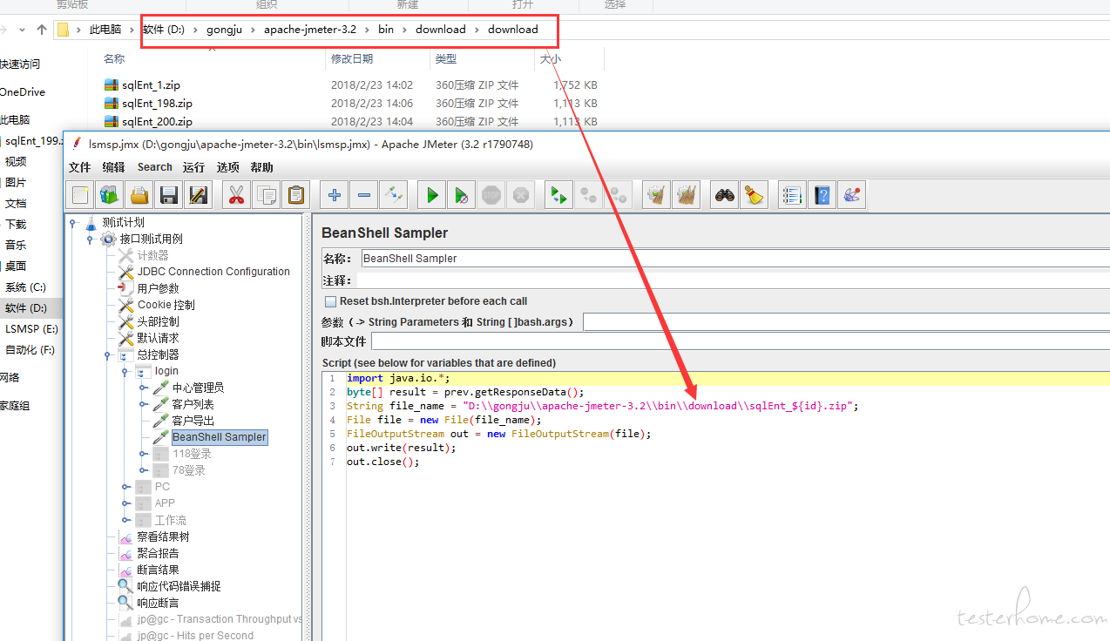The image size is (1110, 641).
Task: Select the 察看结果树 listener node
Action: click(x=163, y=536)
